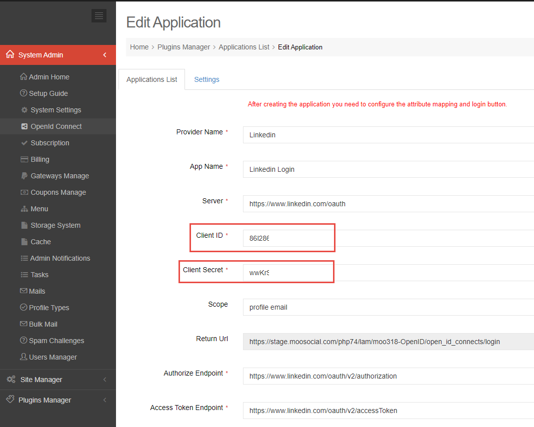This screenshot has width=534, height=427.
Task: Click the Mails envelope icon
Action: pyautogui.click(x=23, y=291)
